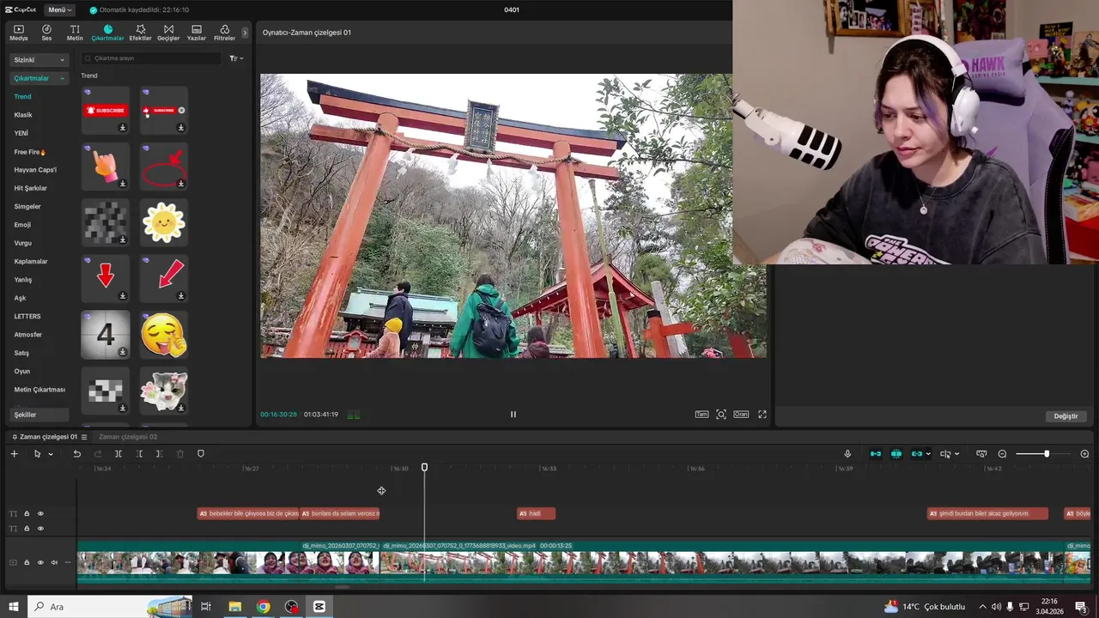The height and width of the screenshot is (618, 1099).
Task: Open the Ses audio panel
Action: (46, 33)
